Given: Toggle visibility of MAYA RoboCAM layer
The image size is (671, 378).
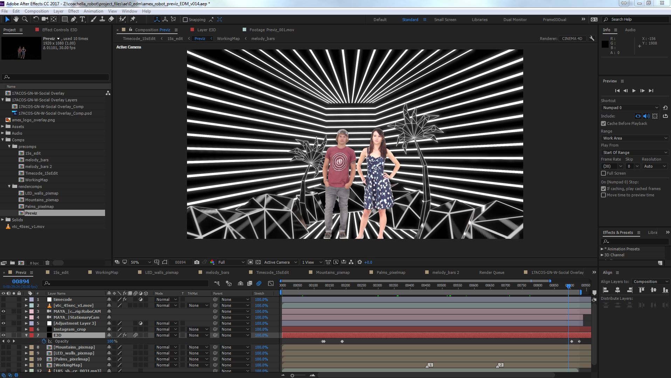Looking at the screenshot, I should [4, 311].
